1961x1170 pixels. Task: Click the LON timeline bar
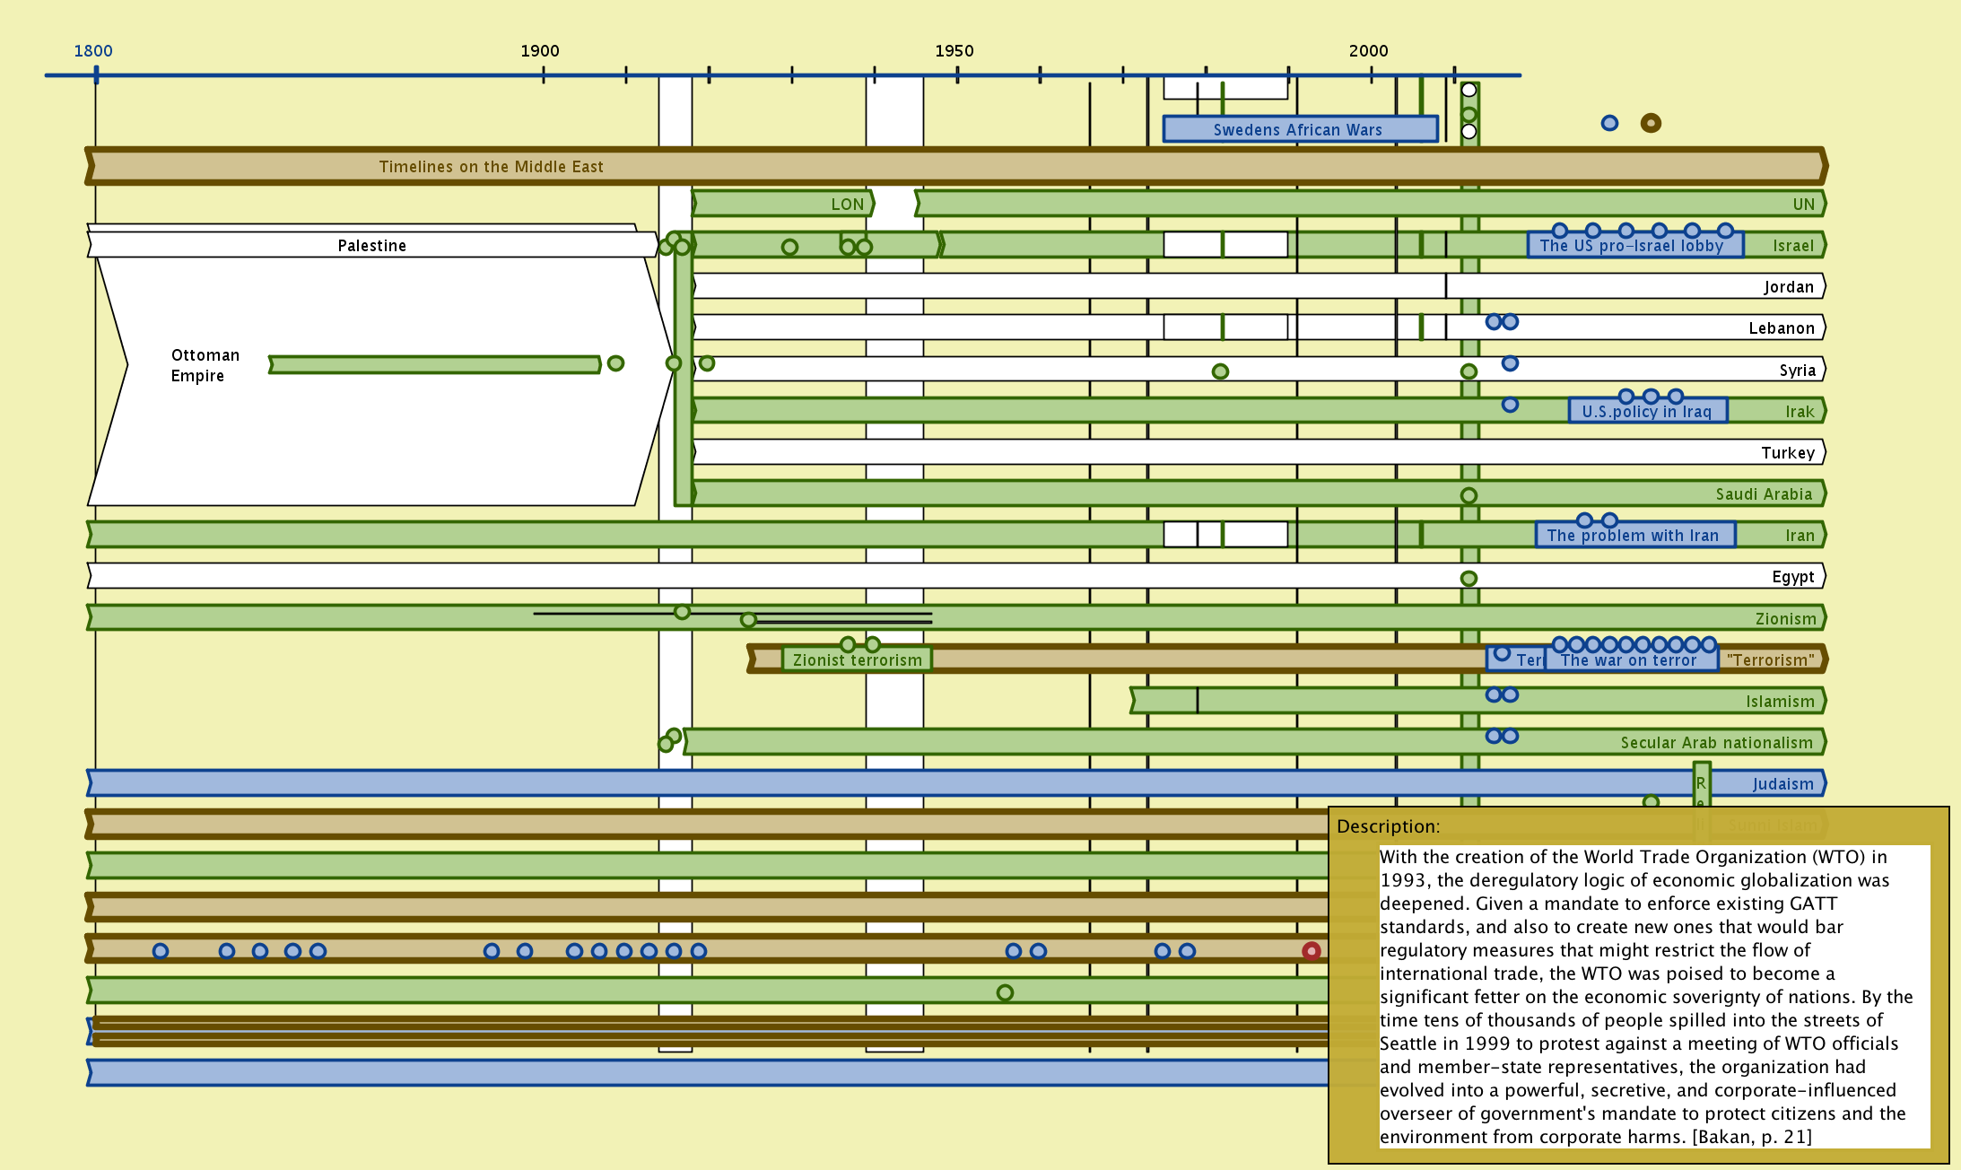[780, 205]
